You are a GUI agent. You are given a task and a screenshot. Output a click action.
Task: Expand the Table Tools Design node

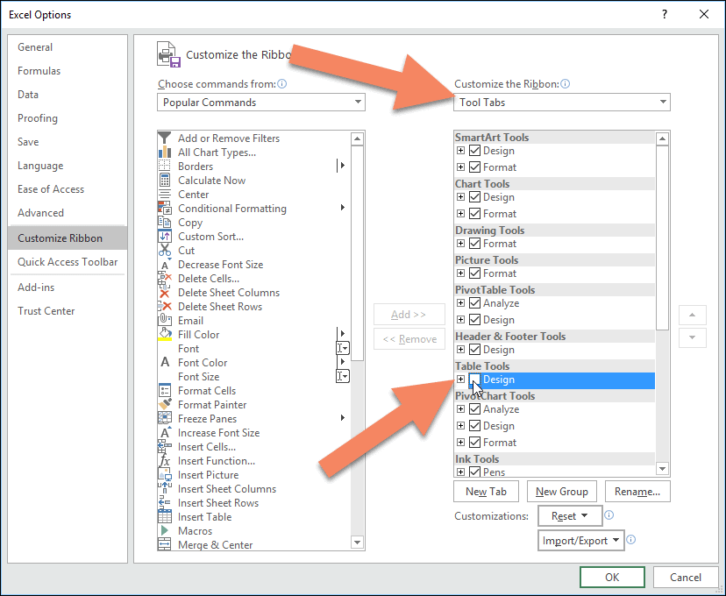(460, 379)
